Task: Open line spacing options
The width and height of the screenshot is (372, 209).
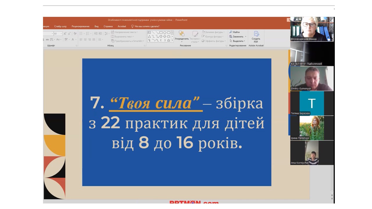Action: [x=106, y=33]
